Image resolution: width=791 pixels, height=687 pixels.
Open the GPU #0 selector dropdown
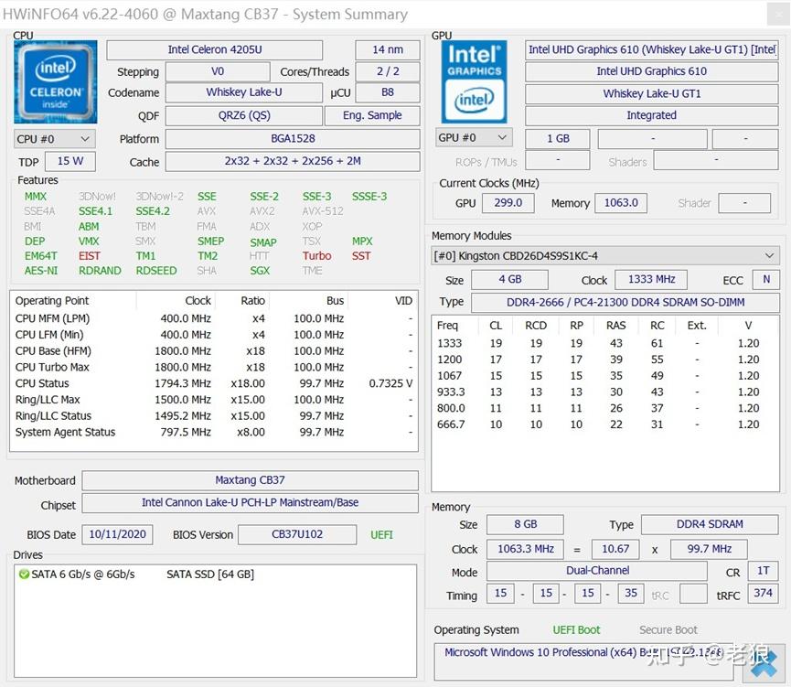click(x=474, y=138)
